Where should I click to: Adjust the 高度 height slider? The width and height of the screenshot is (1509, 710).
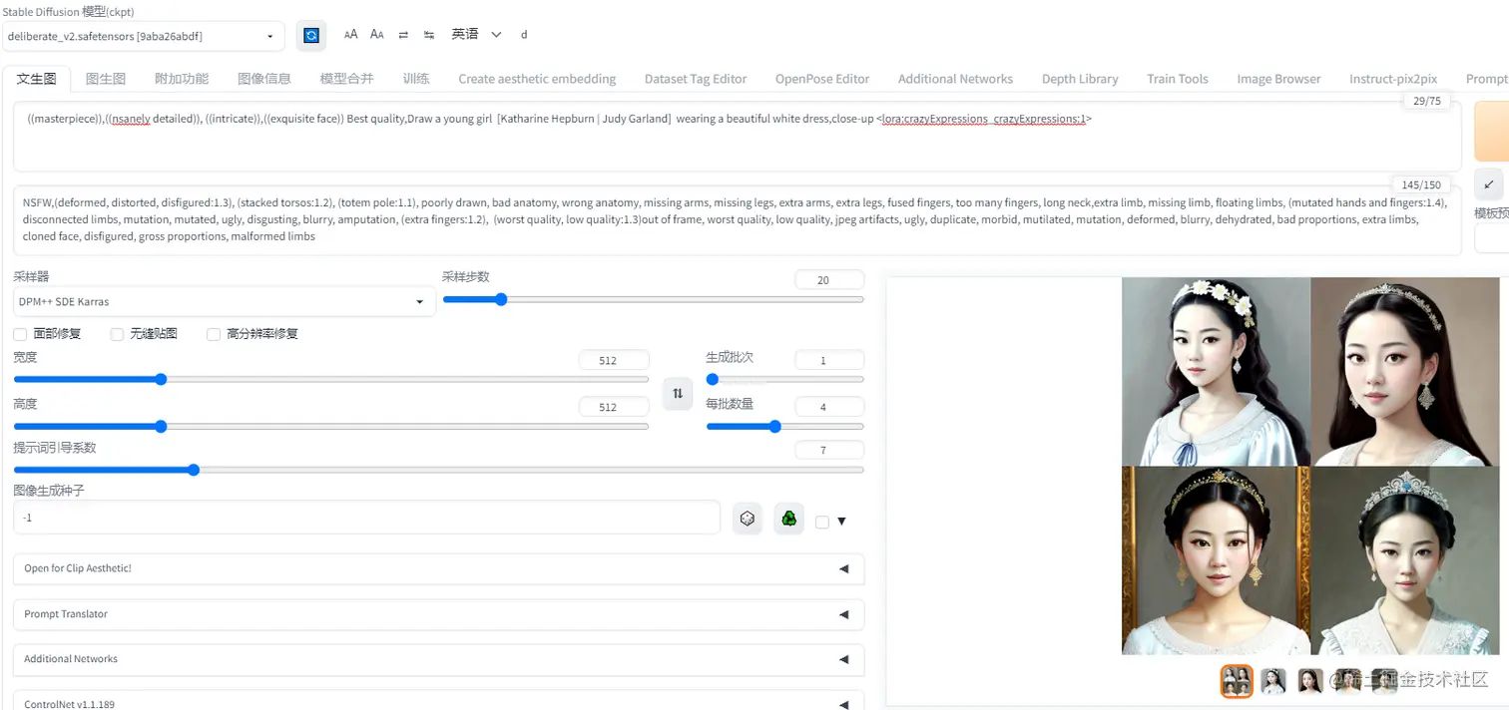pos(330,426)
